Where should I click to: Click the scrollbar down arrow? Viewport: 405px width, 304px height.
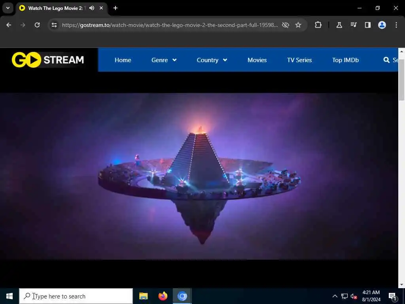tap(402, 285)
